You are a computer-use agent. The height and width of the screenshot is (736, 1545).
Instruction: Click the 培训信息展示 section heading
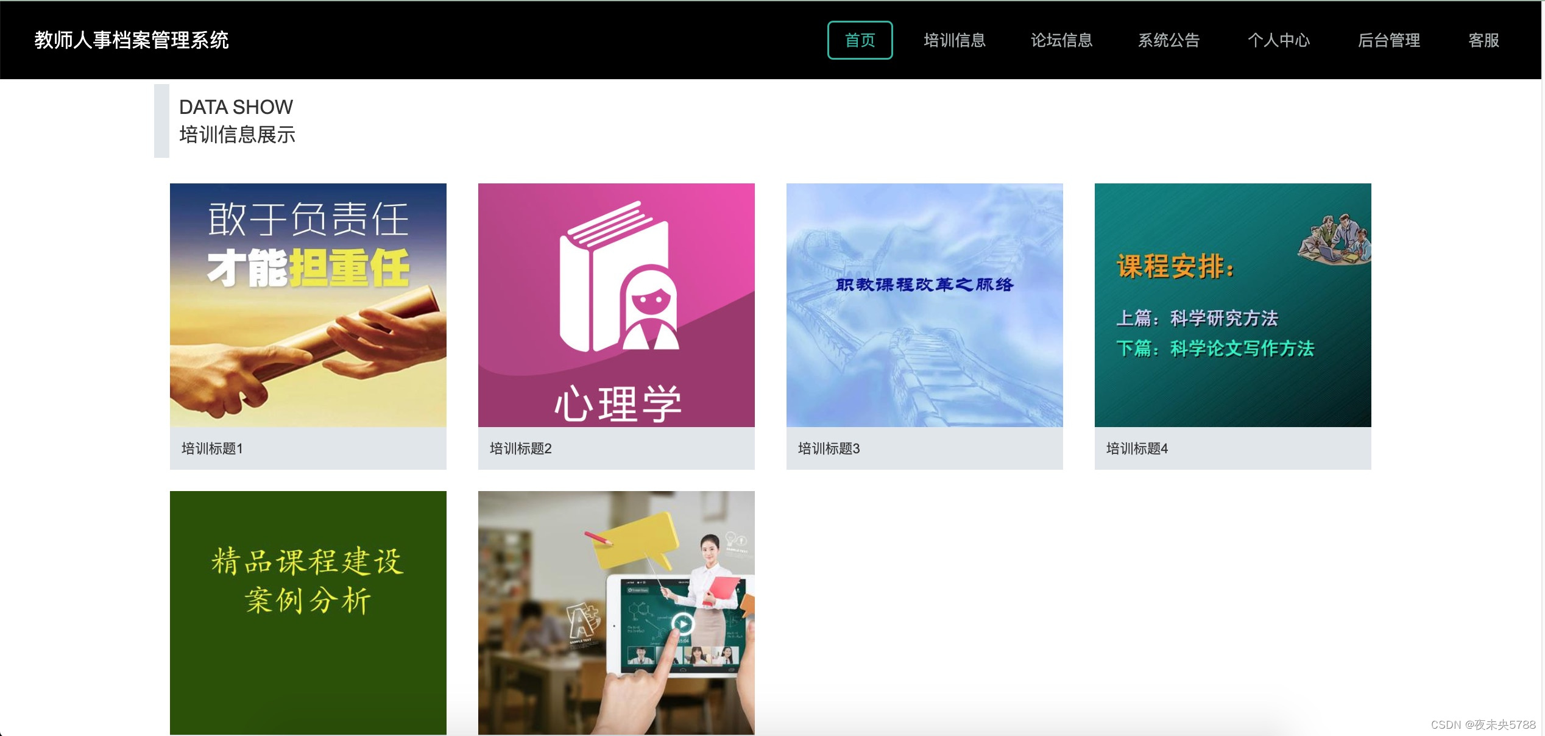click(x=237, y=135)
